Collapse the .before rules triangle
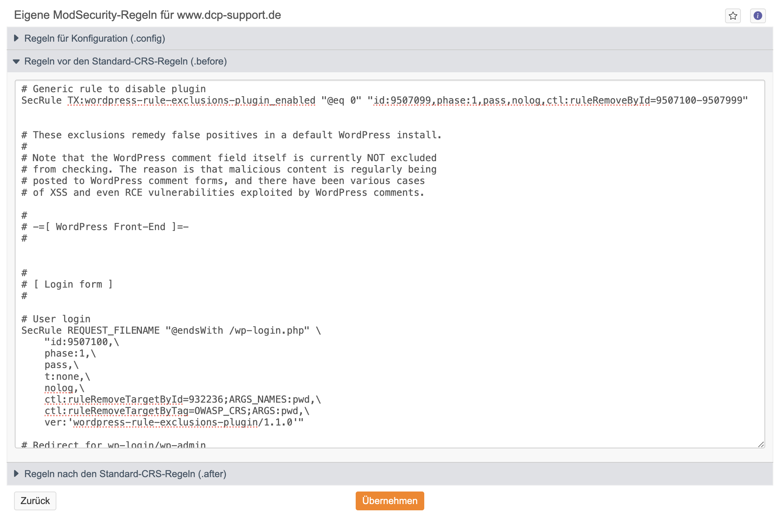Screen dimensions: 777x514 tap(16, 61)
